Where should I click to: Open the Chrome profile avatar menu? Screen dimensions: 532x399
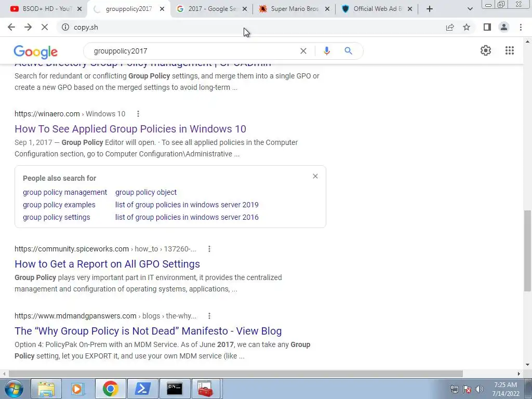click(x=504, y=27)
